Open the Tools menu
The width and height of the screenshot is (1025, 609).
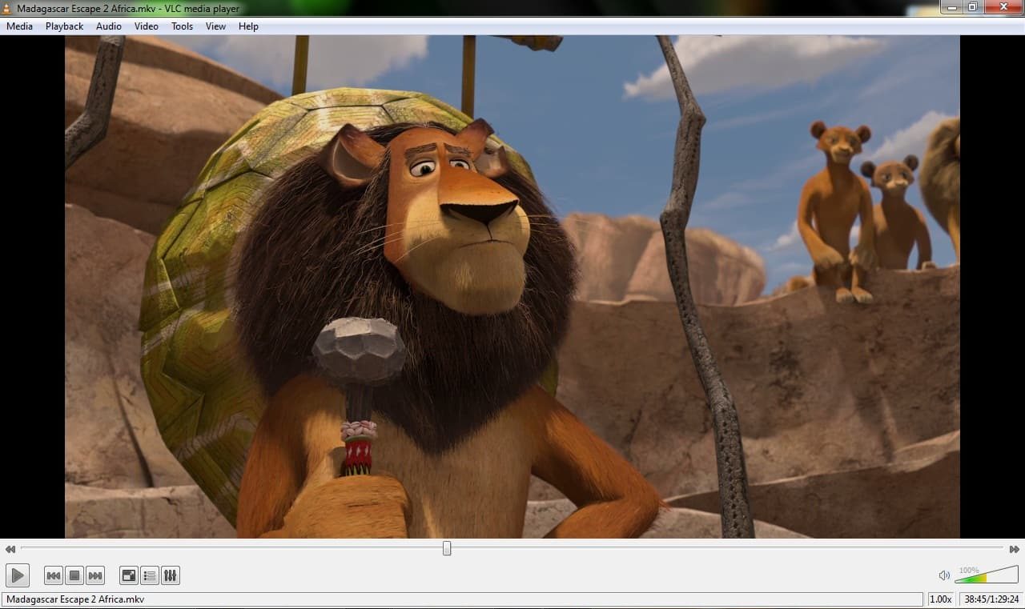point(181,26)
